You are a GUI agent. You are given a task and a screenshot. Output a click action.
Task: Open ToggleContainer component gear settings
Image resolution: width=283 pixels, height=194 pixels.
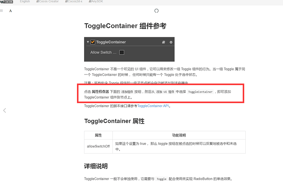(171, 42)
